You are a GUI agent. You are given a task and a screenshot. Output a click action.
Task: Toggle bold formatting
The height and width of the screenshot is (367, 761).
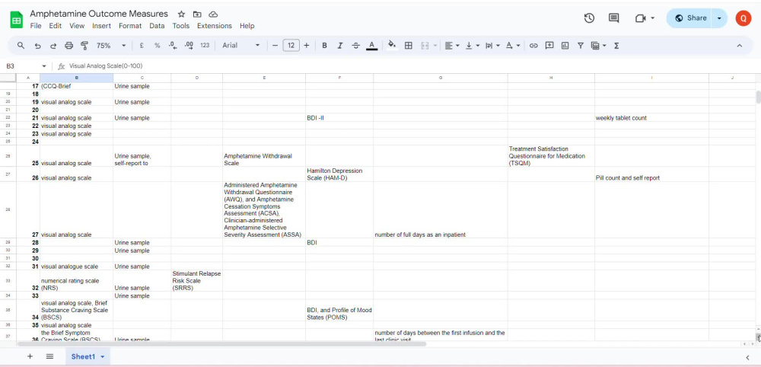tap(325, 46)
